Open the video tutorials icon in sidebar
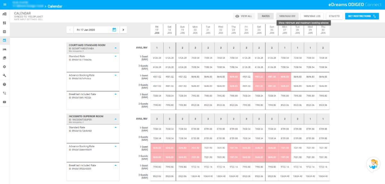Screen dimensions: 385x184 coord(4,102)
